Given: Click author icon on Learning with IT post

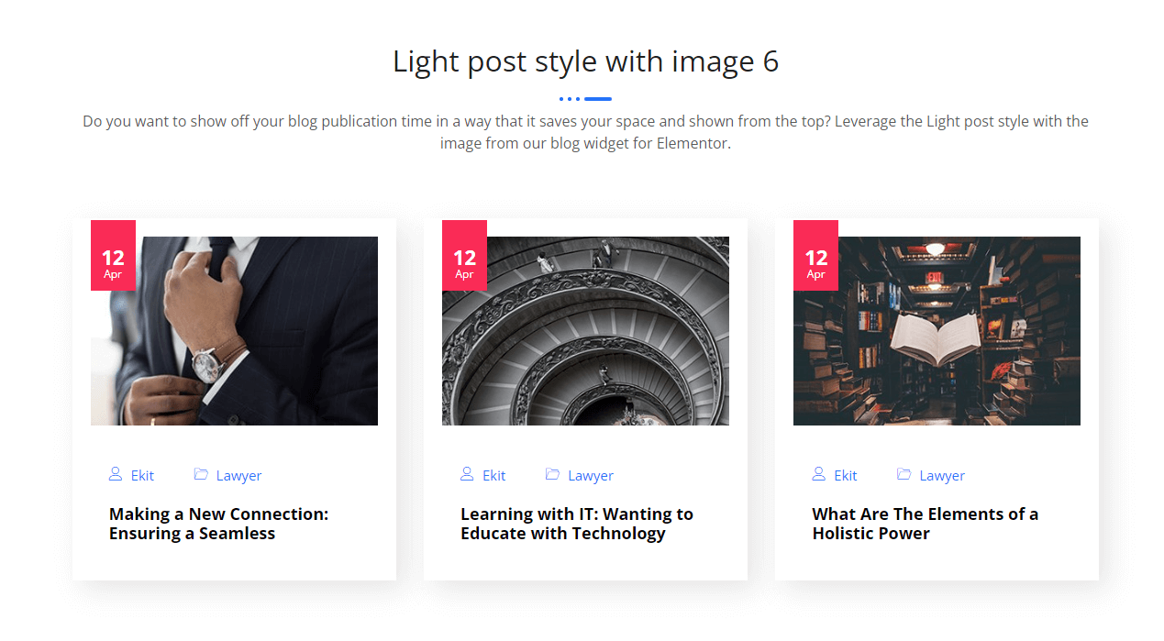Looking at the screenshot, I should [x=467, y=474].
